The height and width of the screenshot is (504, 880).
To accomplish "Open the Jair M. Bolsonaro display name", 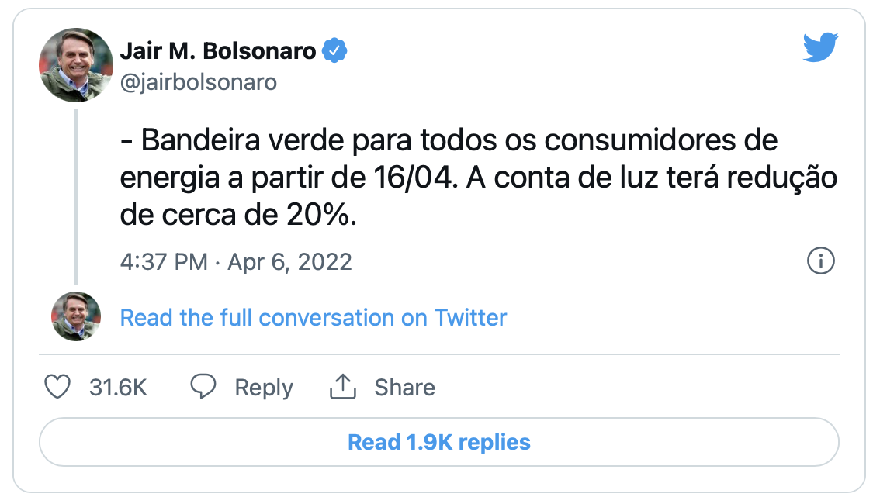I will tap(218, 51).
